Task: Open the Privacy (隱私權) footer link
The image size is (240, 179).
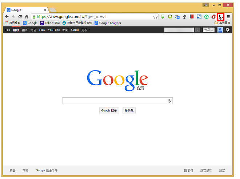Action: pos(189,170)
